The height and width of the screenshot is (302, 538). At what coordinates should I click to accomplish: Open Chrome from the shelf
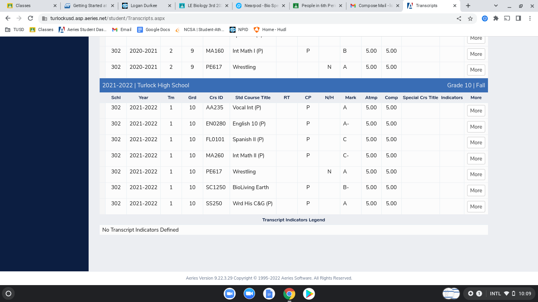[x=289, y=294]
